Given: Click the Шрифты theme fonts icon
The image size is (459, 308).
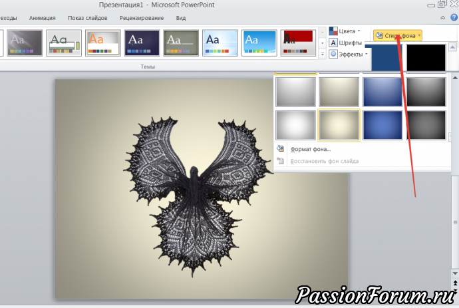Looking at the screenshot, I should click(x=333, y=43).
